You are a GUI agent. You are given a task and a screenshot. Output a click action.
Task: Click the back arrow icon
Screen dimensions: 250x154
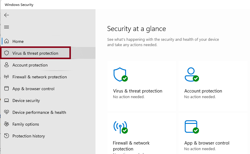[x=7, y=15]
